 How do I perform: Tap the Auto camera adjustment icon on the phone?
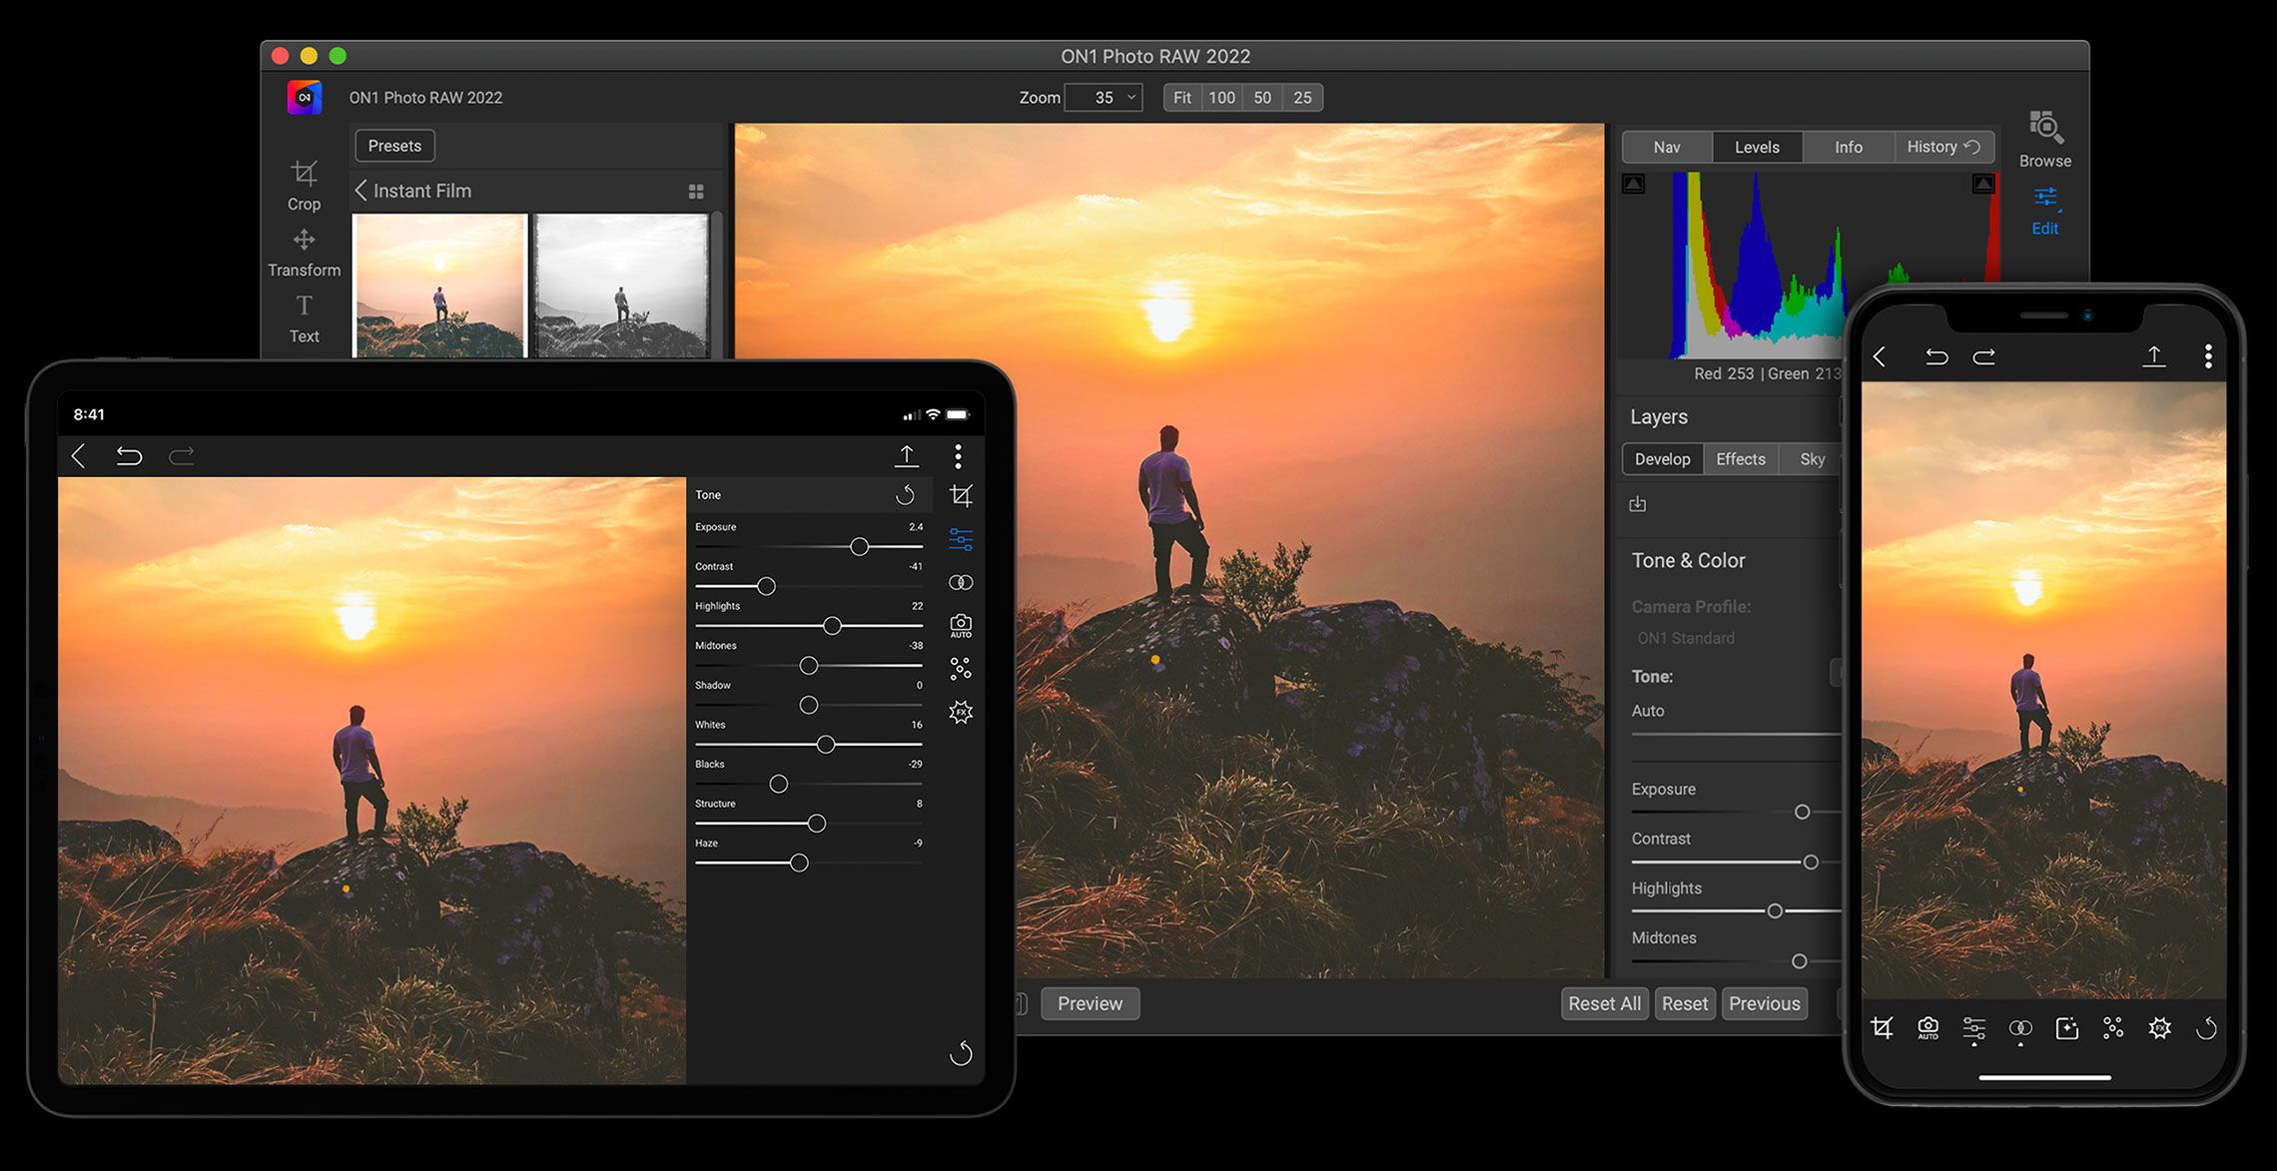click(x=1927, y=1028)
